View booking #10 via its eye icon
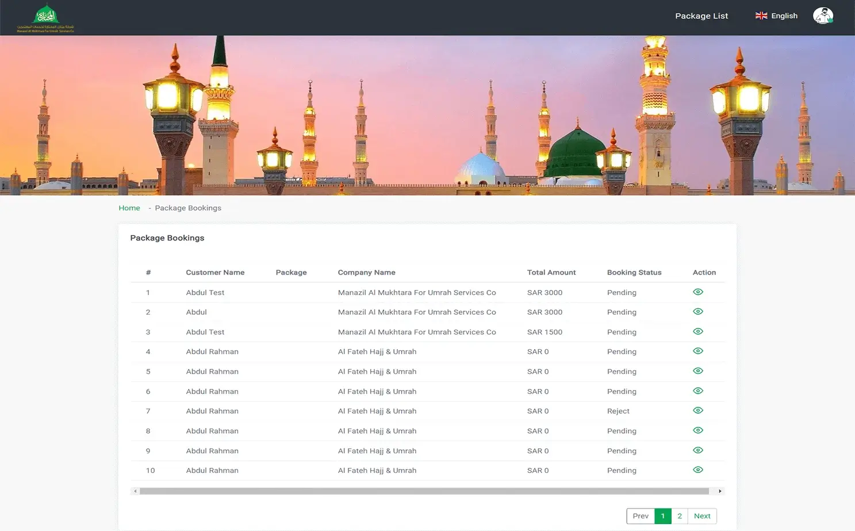Screen dimensions: 855x531 point(697,469)
